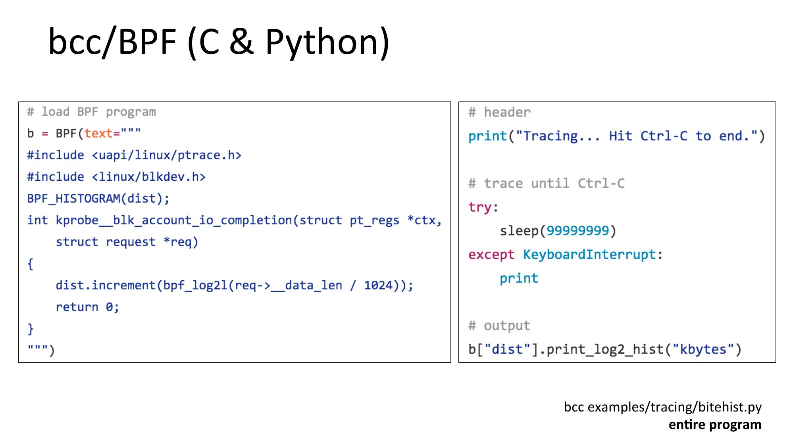
Task: Click BPF_HISTOGRAM(dist); line
Action: coord(98,199)
